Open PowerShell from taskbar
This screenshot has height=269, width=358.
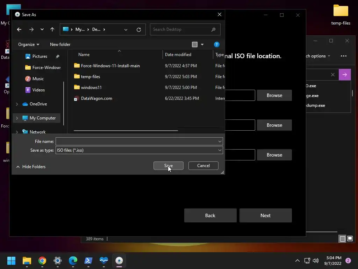point(88,261)
